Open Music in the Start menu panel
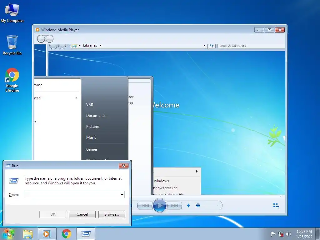The image size is (320, 240). point(91,137)
